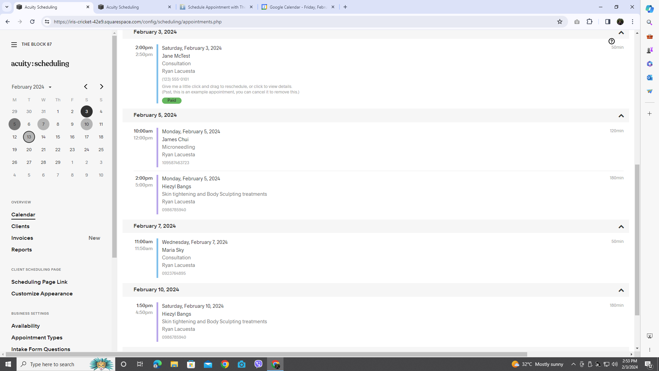This screenshot has height=371, width=659.
Task: Click the green Paid badge
Action: pyautogui.click(x=172, y=100)
